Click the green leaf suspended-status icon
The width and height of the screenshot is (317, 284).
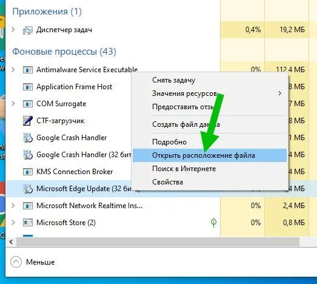[214, 223]
